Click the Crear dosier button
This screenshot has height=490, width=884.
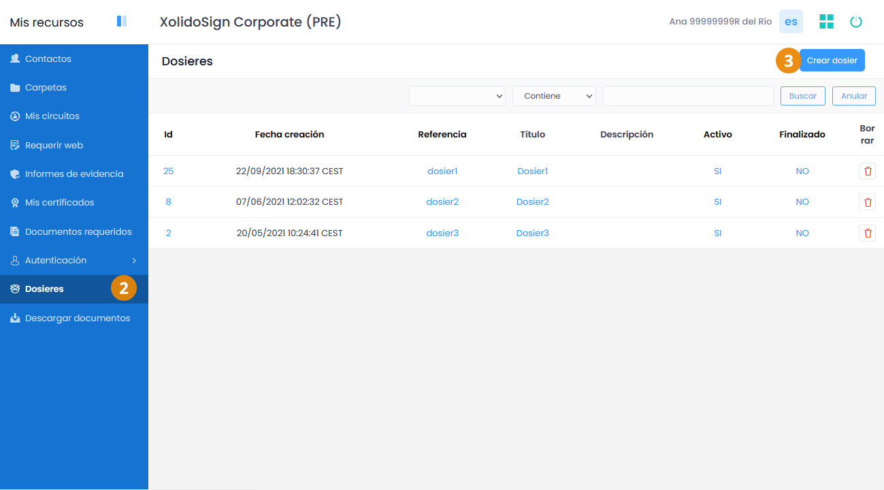tap(832, 61)
